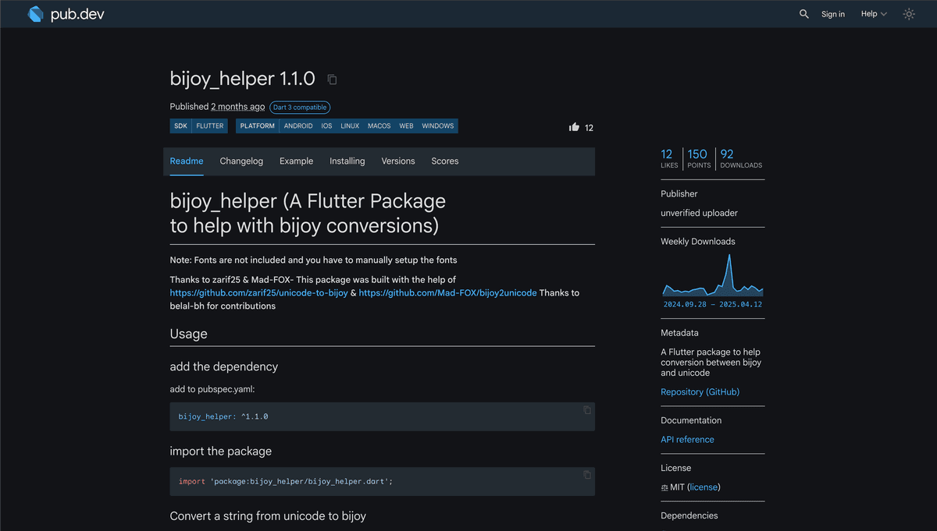This screenshot has height=531, width=937.
Task: Click the pub.dev Dart logo to go home
Action: tap(35, 13)
